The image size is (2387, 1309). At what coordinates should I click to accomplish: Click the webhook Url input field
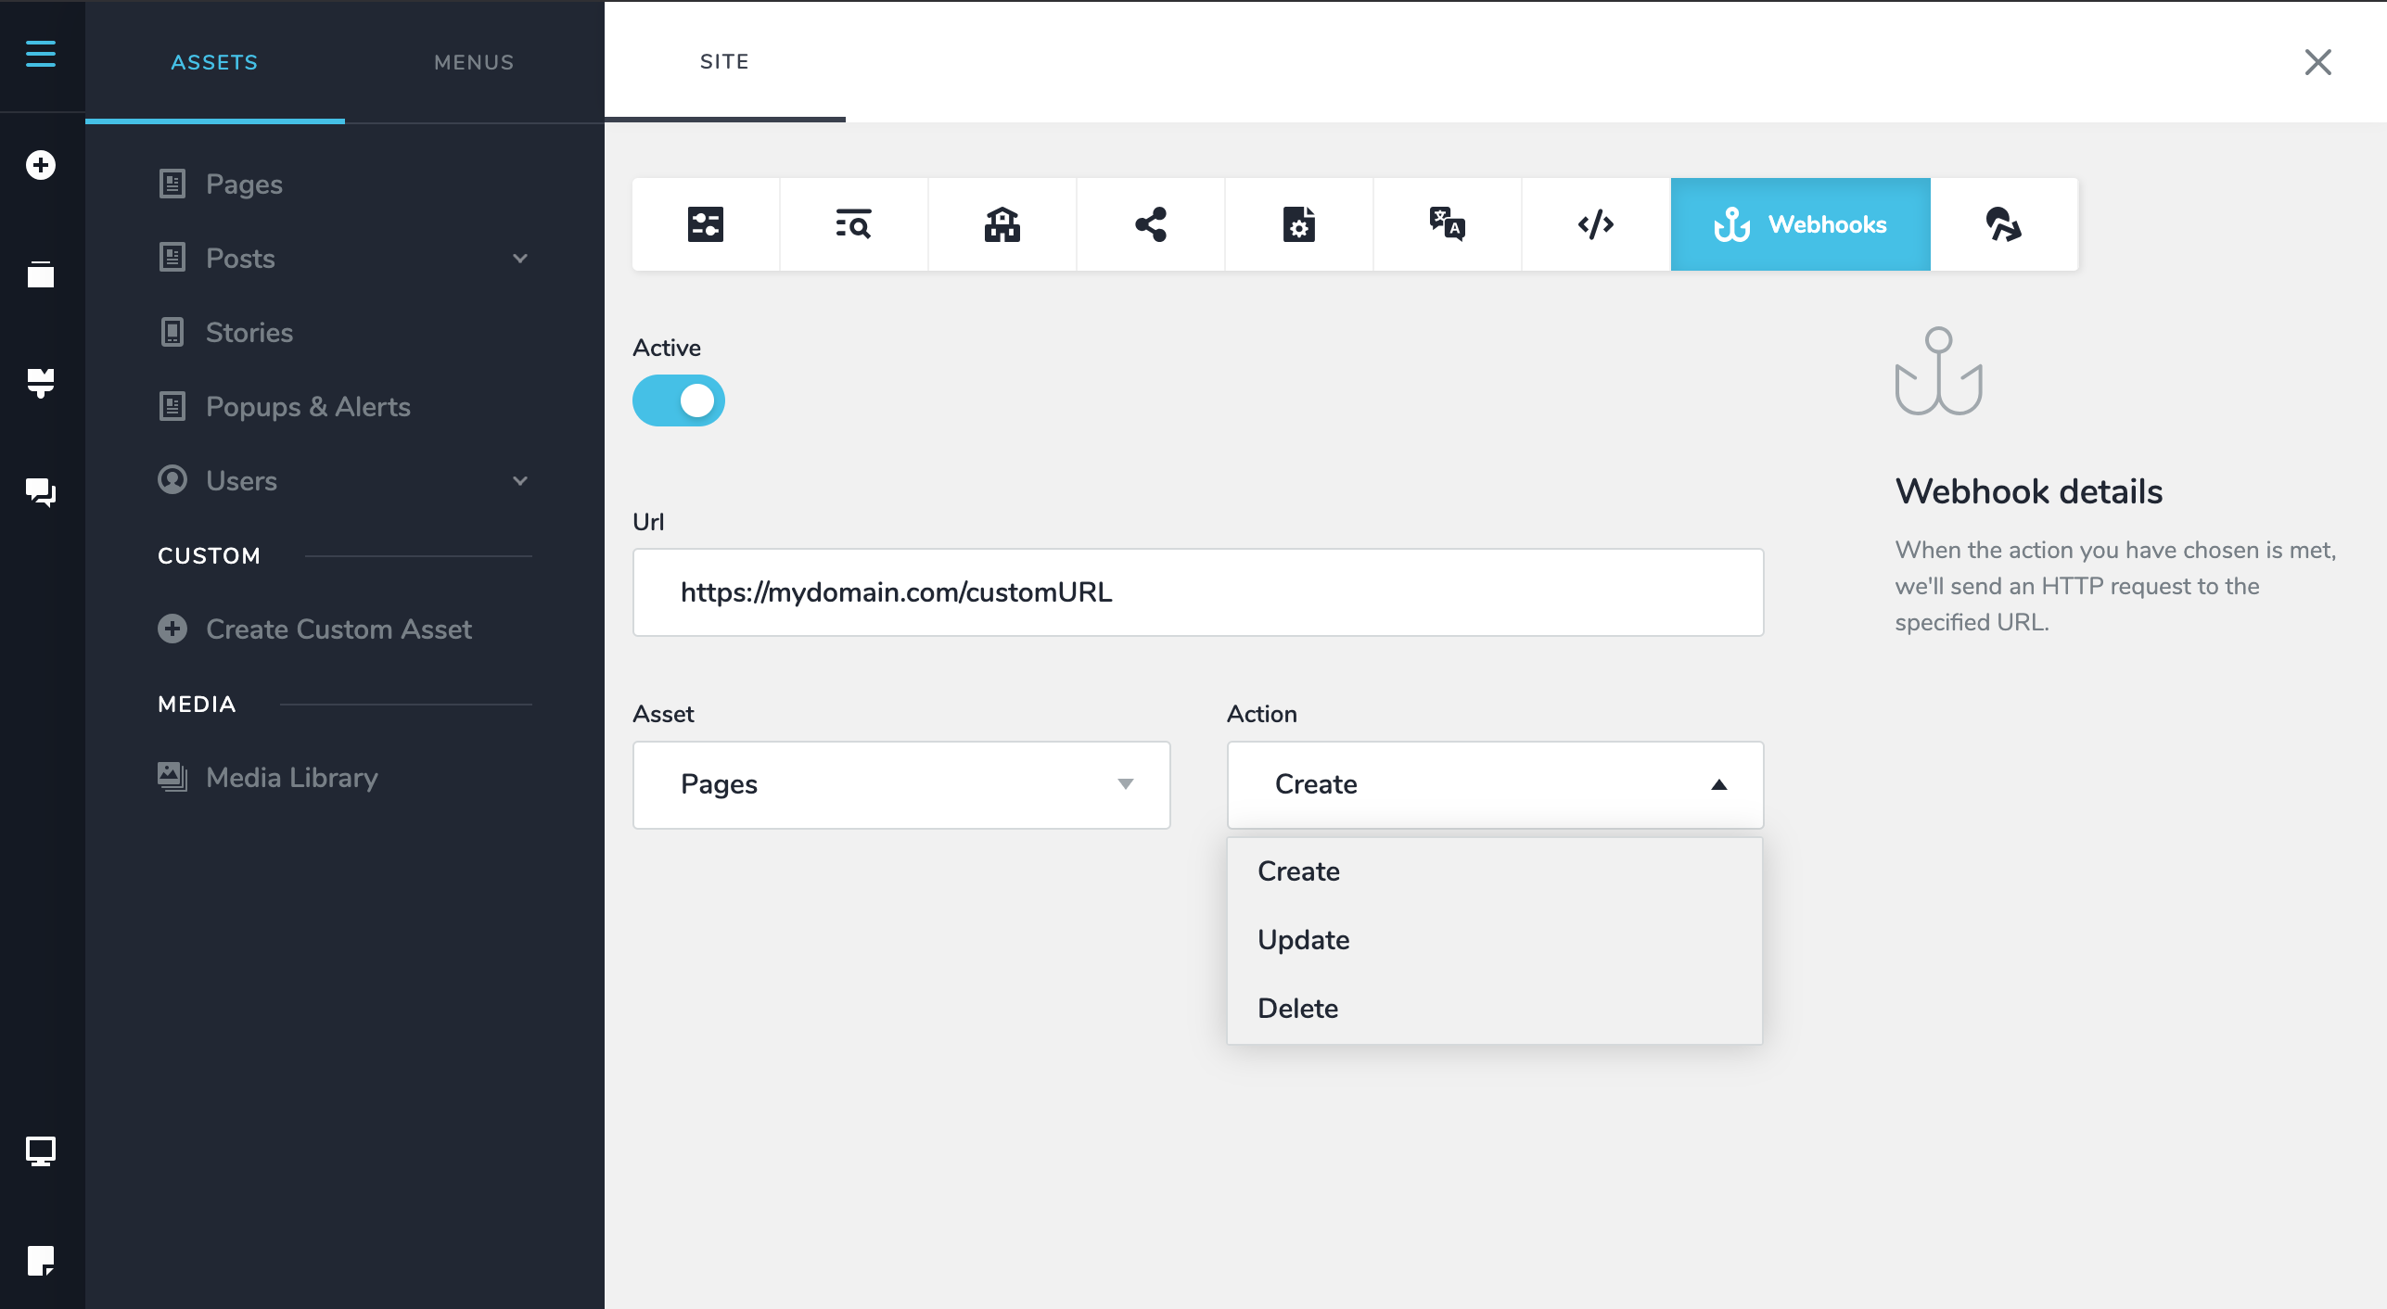[1198, 592]
